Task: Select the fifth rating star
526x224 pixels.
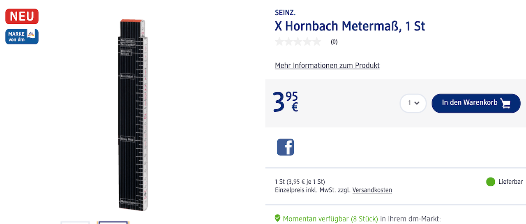Action: 317,42
